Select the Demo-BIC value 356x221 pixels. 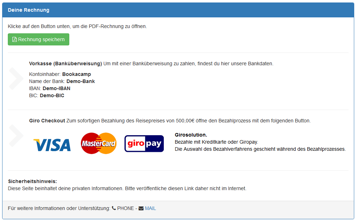52,95
